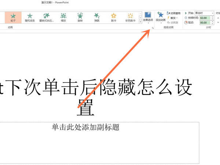Viewport: 220px width, 165px height.
Task: Apply the 旋转 (Swivel) animation
Action: (x=80, y=17)
